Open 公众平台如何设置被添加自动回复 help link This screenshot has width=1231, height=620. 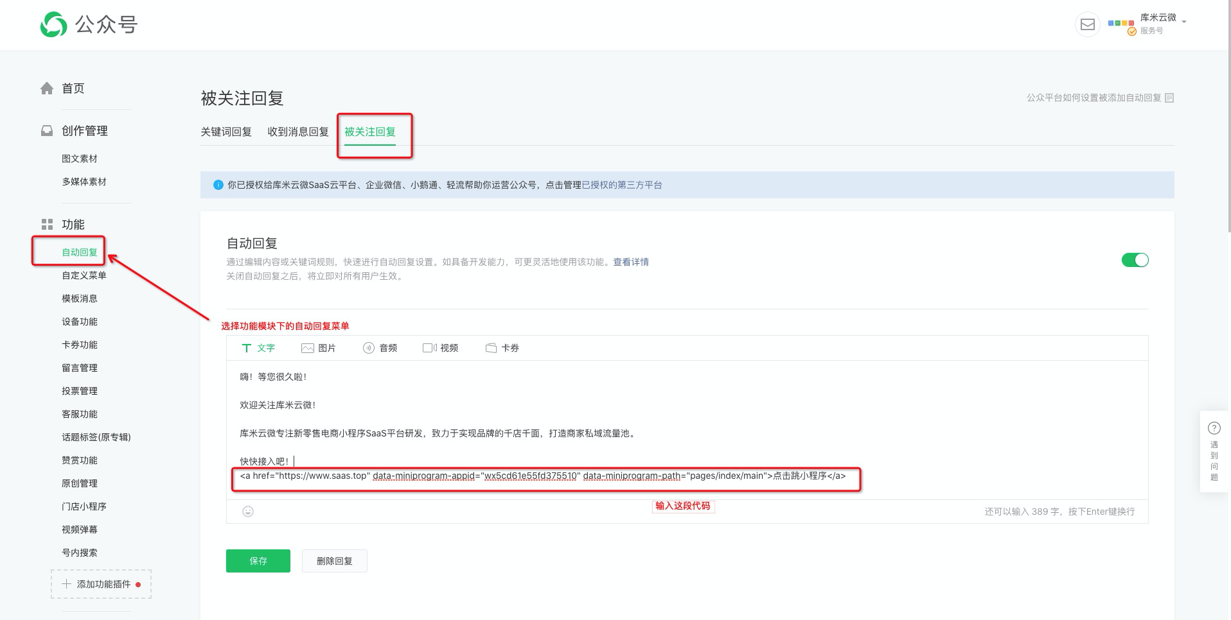coord(1094,98)
